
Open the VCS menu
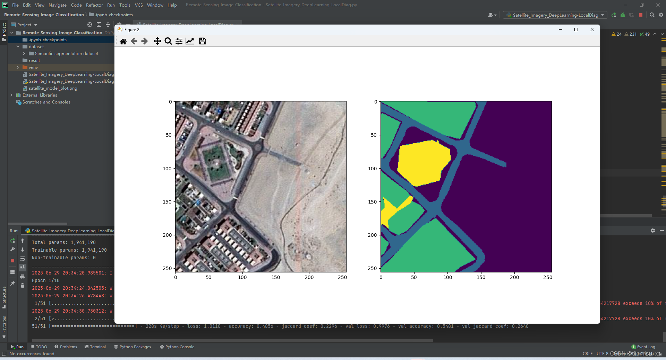point(139,5)
